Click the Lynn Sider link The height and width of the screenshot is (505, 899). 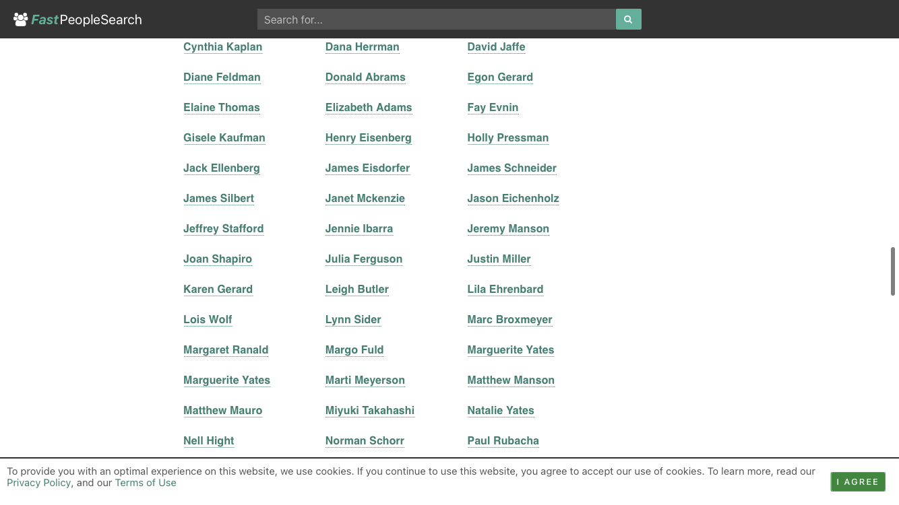353,319
